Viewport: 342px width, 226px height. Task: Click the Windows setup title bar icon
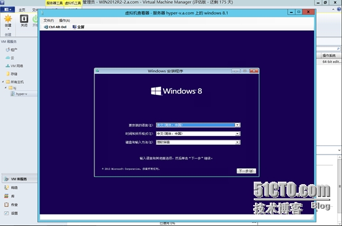98,71
